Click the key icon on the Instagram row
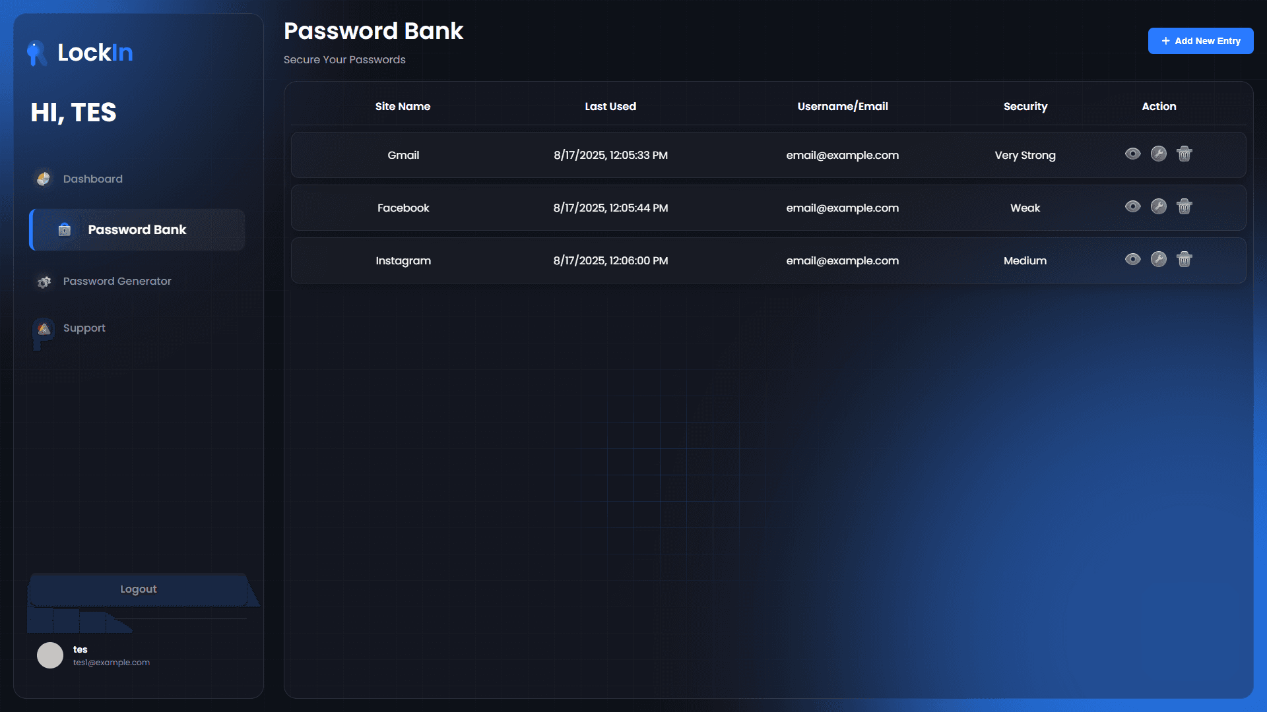 1158,259
